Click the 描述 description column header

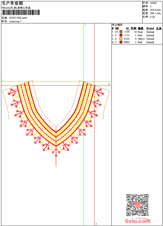pyautogui.click(x=141, y=28)
